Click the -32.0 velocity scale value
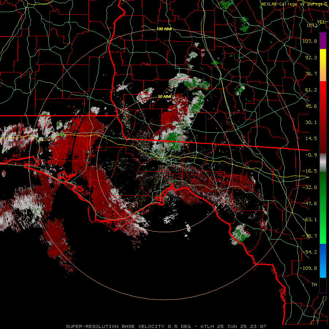The height and width of the screenshot is (329, 329). pos(310,188)
